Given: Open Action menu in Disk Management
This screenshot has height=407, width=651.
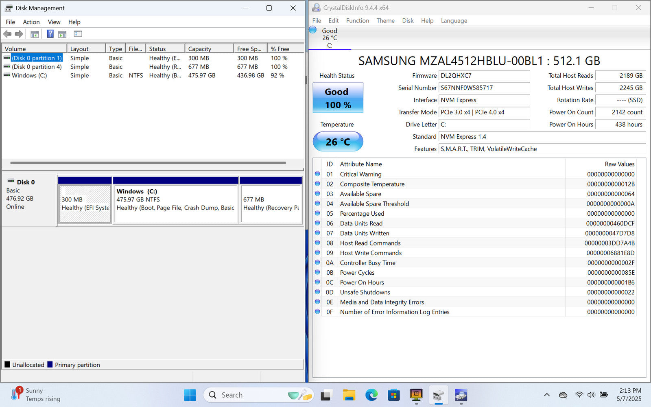Looking at the screenshot, I should 31,22.
